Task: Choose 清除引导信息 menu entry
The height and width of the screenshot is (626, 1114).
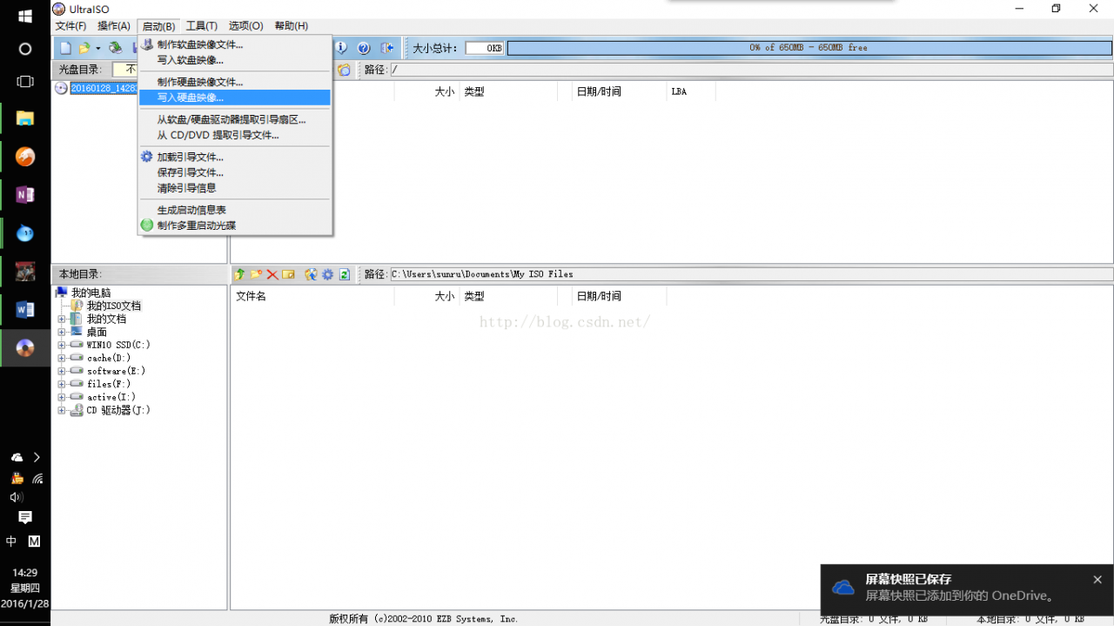Action: (x=186, y=187)
